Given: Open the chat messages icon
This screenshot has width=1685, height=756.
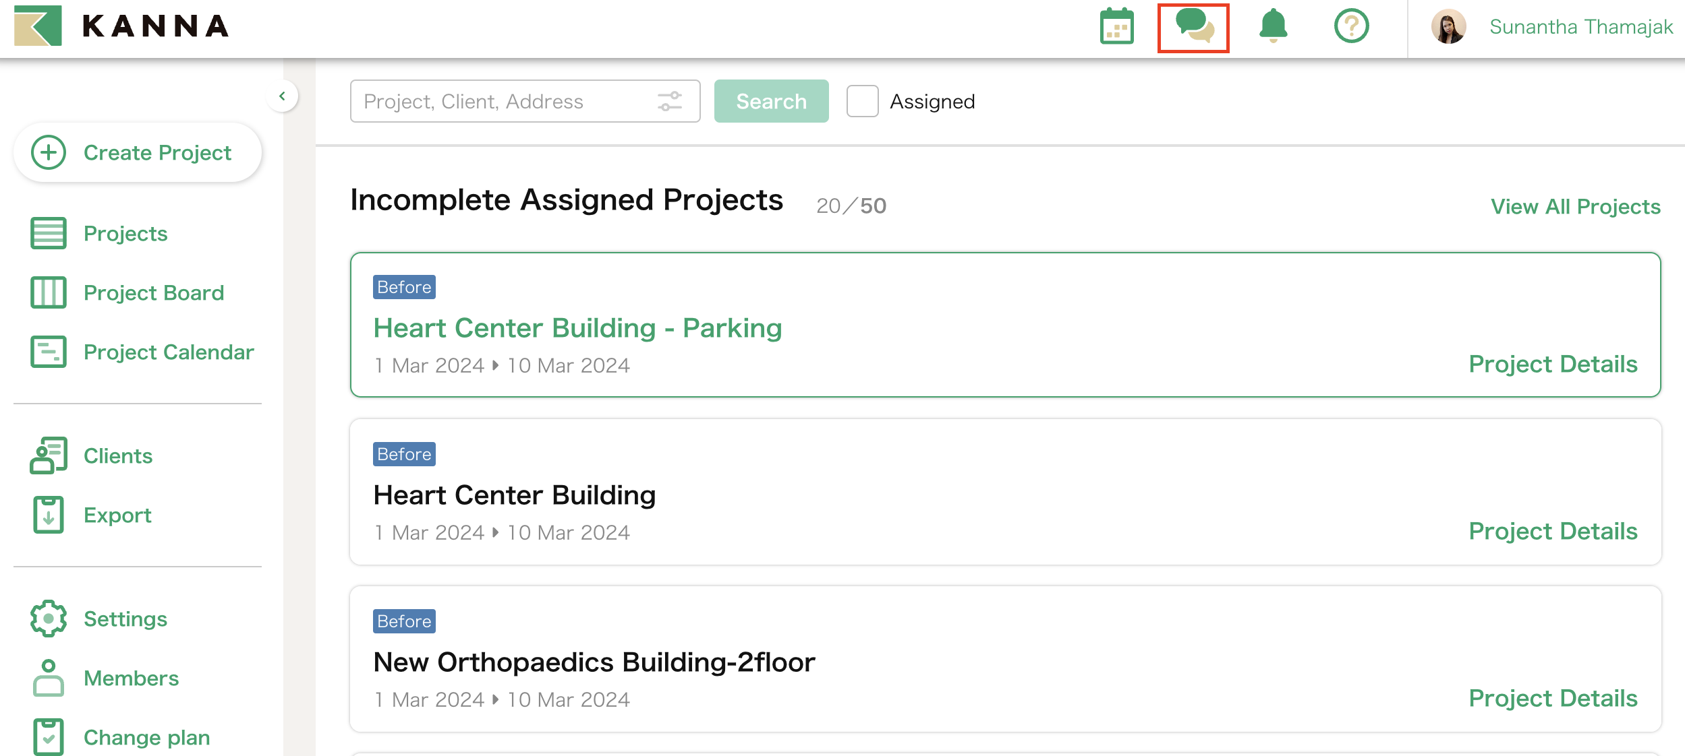Looking at the screenshot, I should 1193,27.
